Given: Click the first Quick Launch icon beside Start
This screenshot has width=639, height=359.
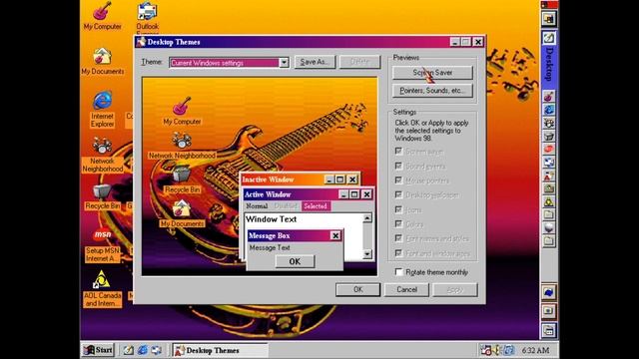Looking at the screenshot, I should 129,350.
